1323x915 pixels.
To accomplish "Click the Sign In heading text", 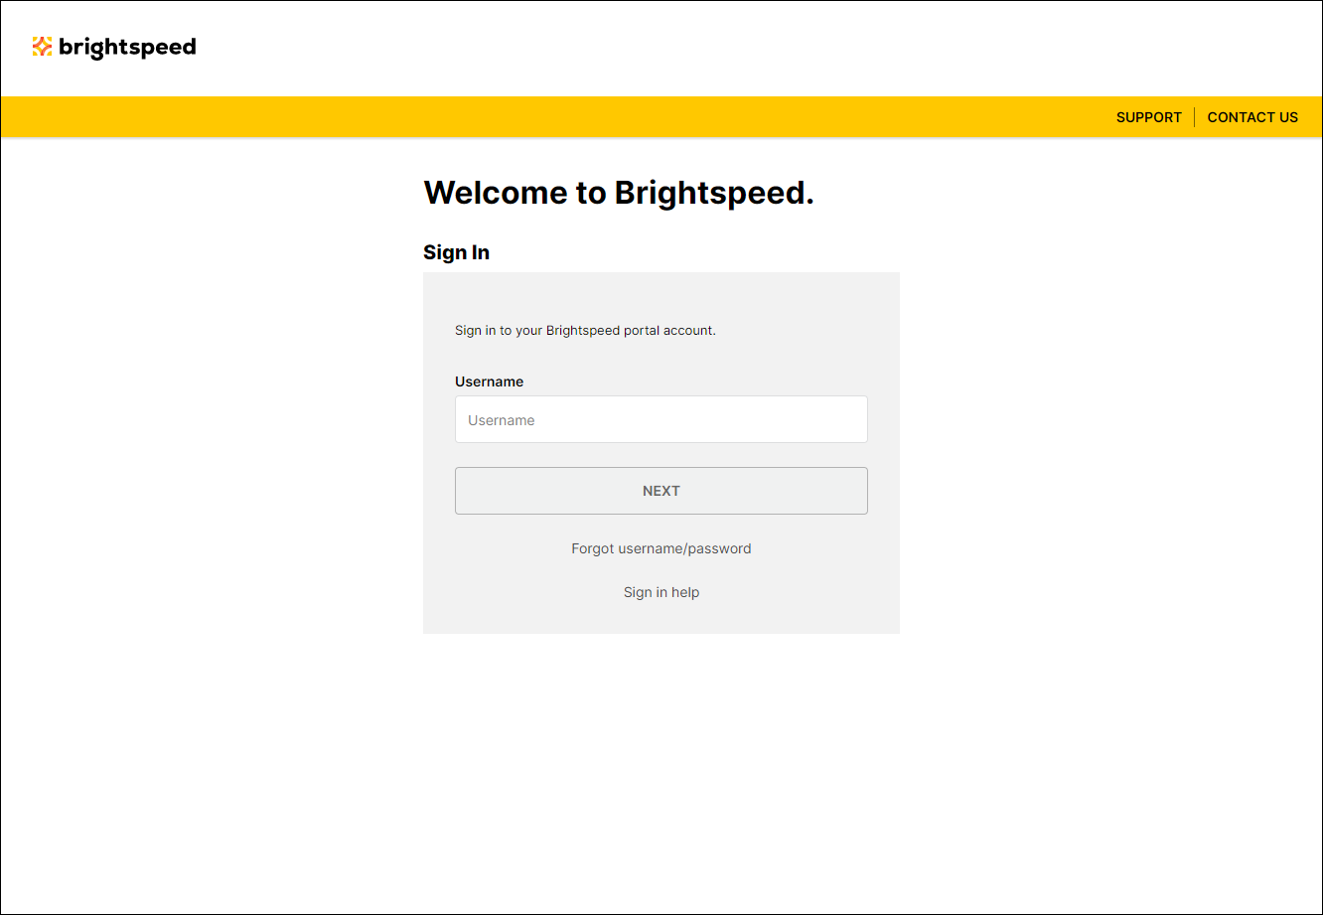I will click(456, 252).
